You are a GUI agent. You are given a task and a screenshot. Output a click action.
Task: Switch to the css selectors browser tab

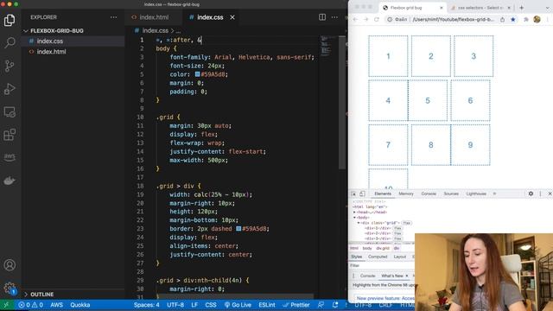tap(480, 8)
